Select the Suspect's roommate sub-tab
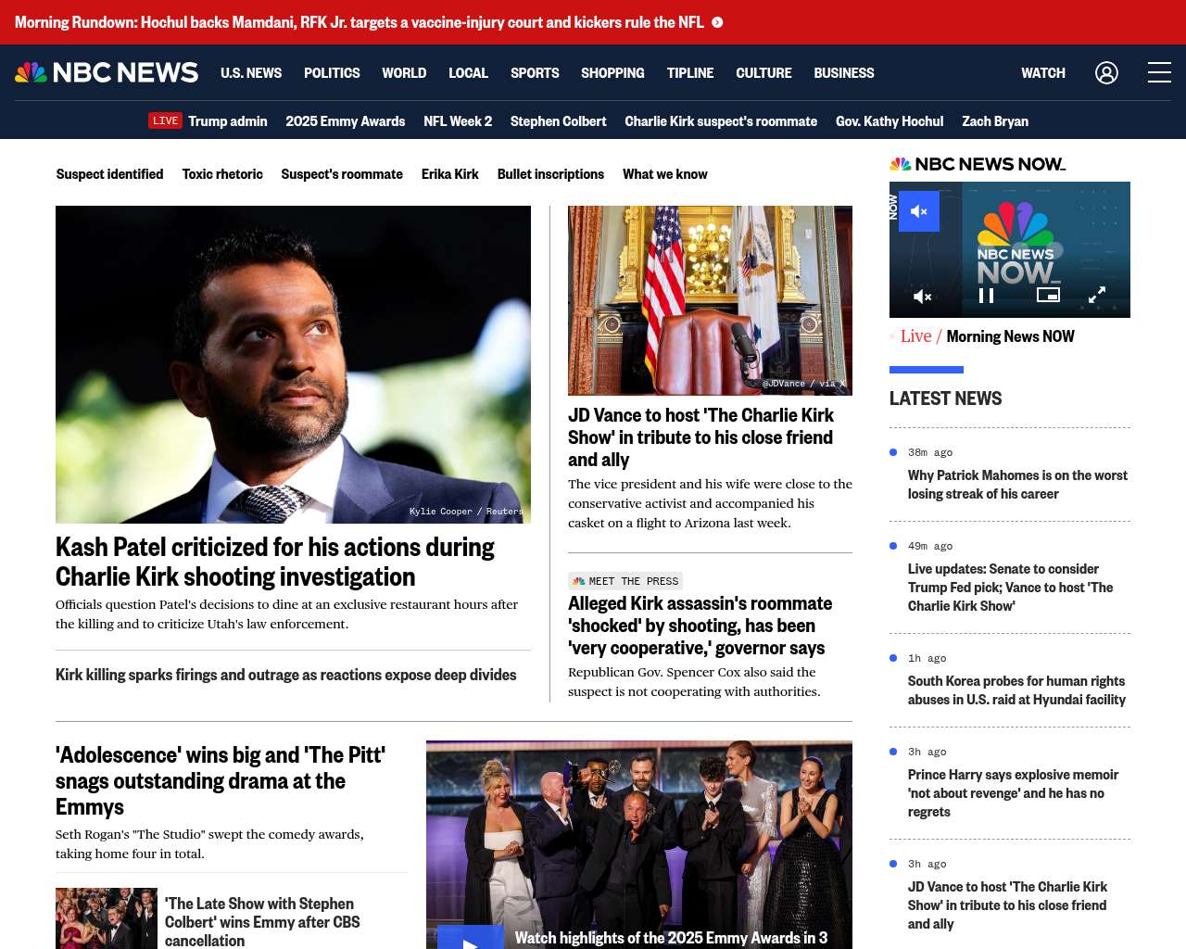Viewport: 1186px width, 949px height. pyautogui.click(x=342, y=173)
